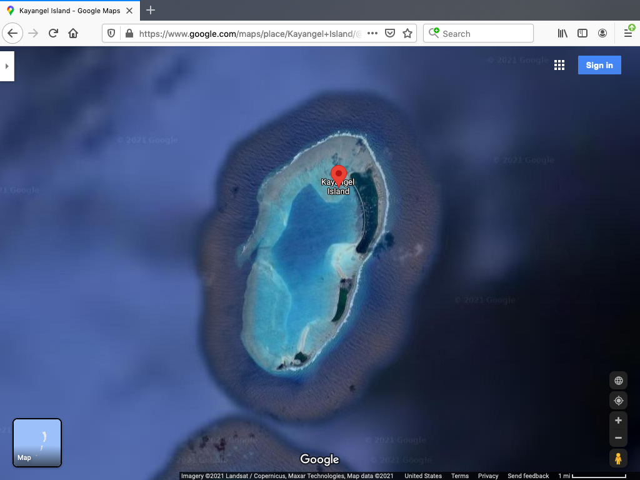The height and width of the screenshot is (480, 640).
Task: Open the Privacy link
Action: [488, 476]
